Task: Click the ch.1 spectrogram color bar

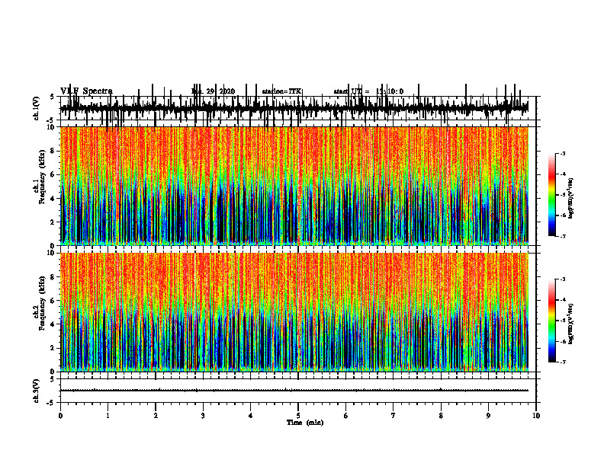Action: click(551, 195)
